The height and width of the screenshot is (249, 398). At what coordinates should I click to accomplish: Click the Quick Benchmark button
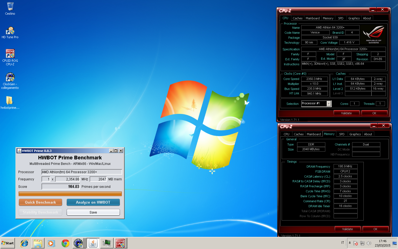(x=40, y=202)
